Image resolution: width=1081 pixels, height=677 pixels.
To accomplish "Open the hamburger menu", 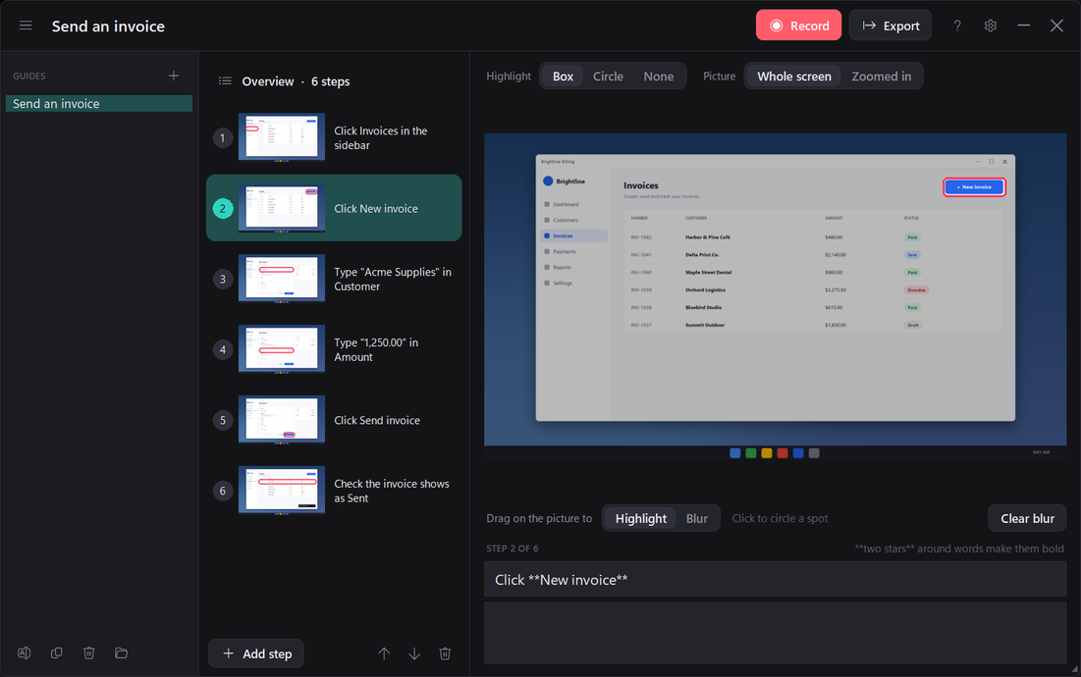I will pyautogui.click(x=26, y=26).
